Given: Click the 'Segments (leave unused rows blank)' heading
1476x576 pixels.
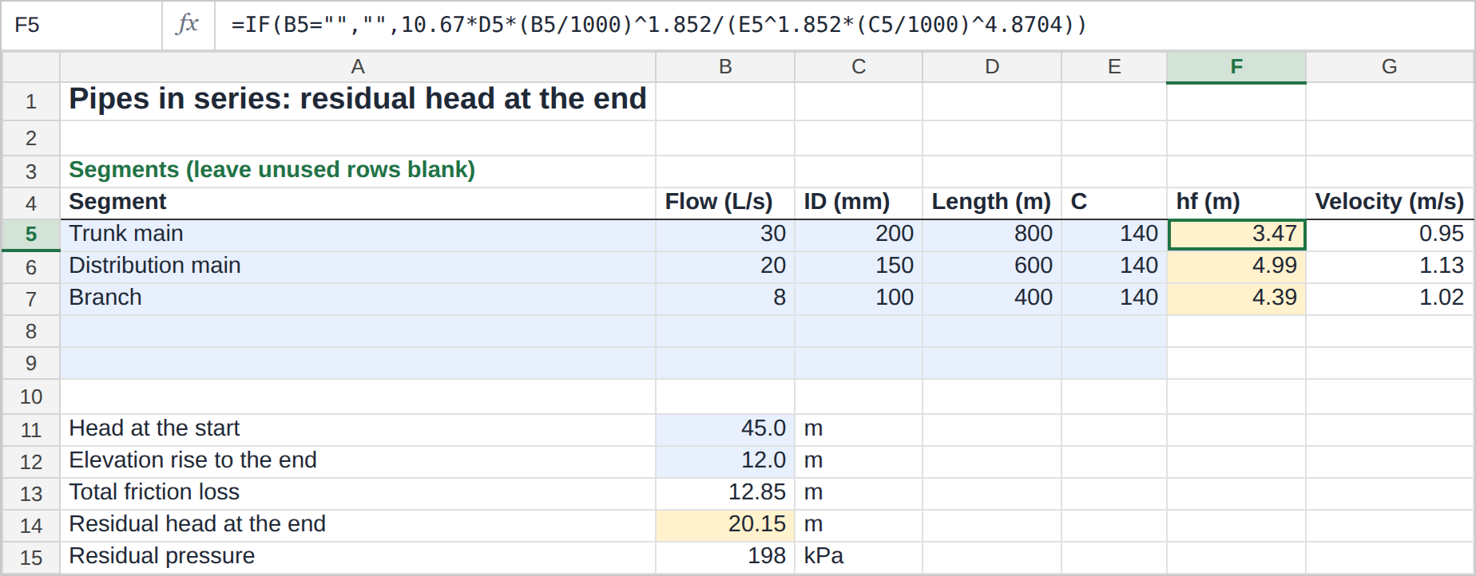Looking at the screenshot, I should tap(272, 170).
